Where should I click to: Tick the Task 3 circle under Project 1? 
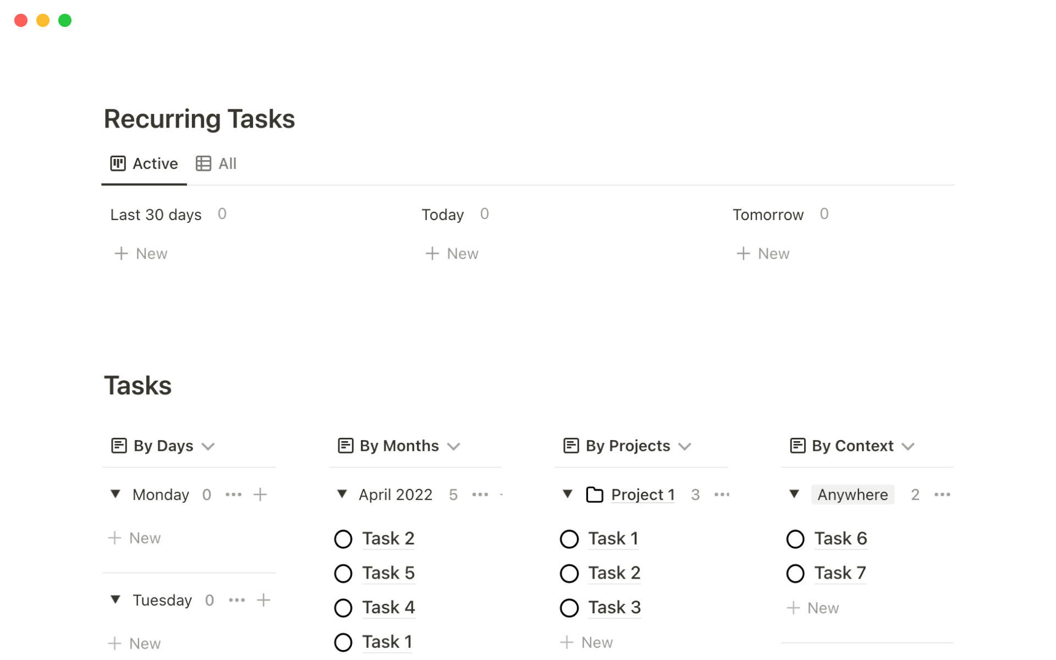(x=569, y=608)
